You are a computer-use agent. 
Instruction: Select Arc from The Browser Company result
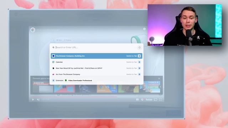click(x=97, y=74)
